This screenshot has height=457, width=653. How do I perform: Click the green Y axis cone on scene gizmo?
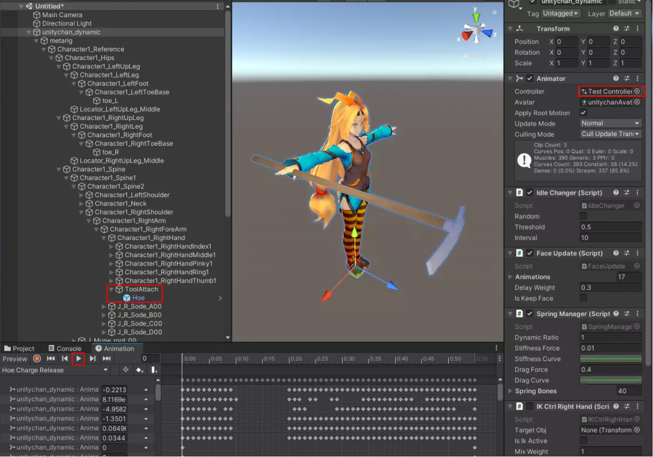[476, 19]
